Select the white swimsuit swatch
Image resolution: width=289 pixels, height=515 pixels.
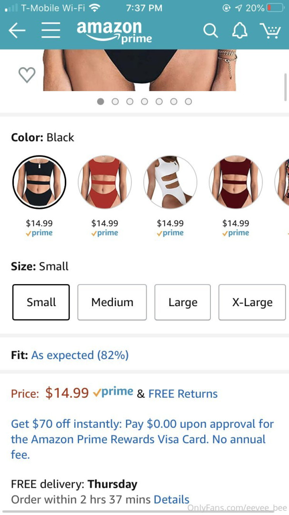[170, 182]
